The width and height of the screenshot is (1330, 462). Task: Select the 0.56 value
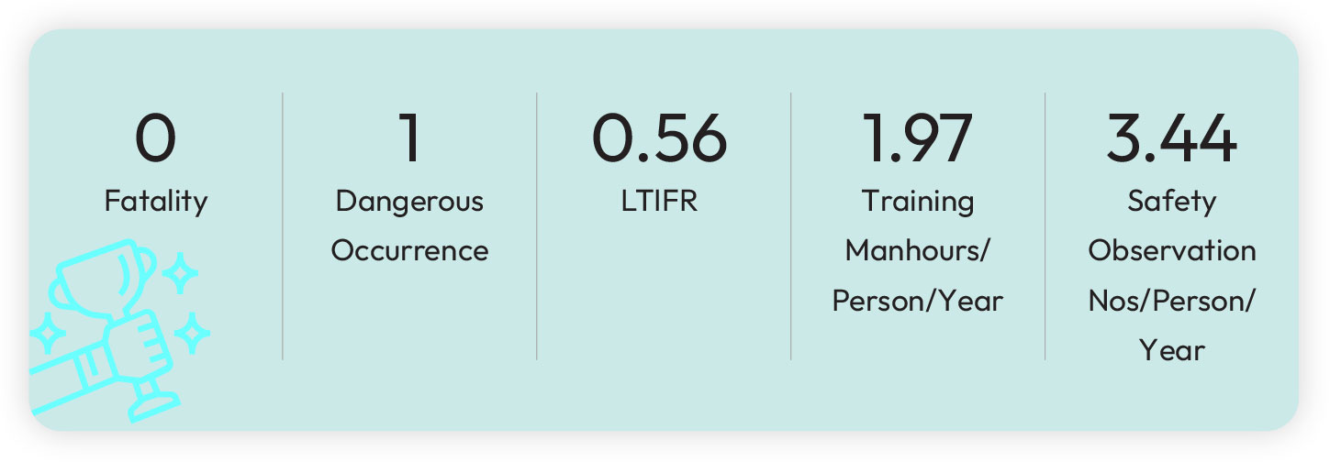coord(659,139)
